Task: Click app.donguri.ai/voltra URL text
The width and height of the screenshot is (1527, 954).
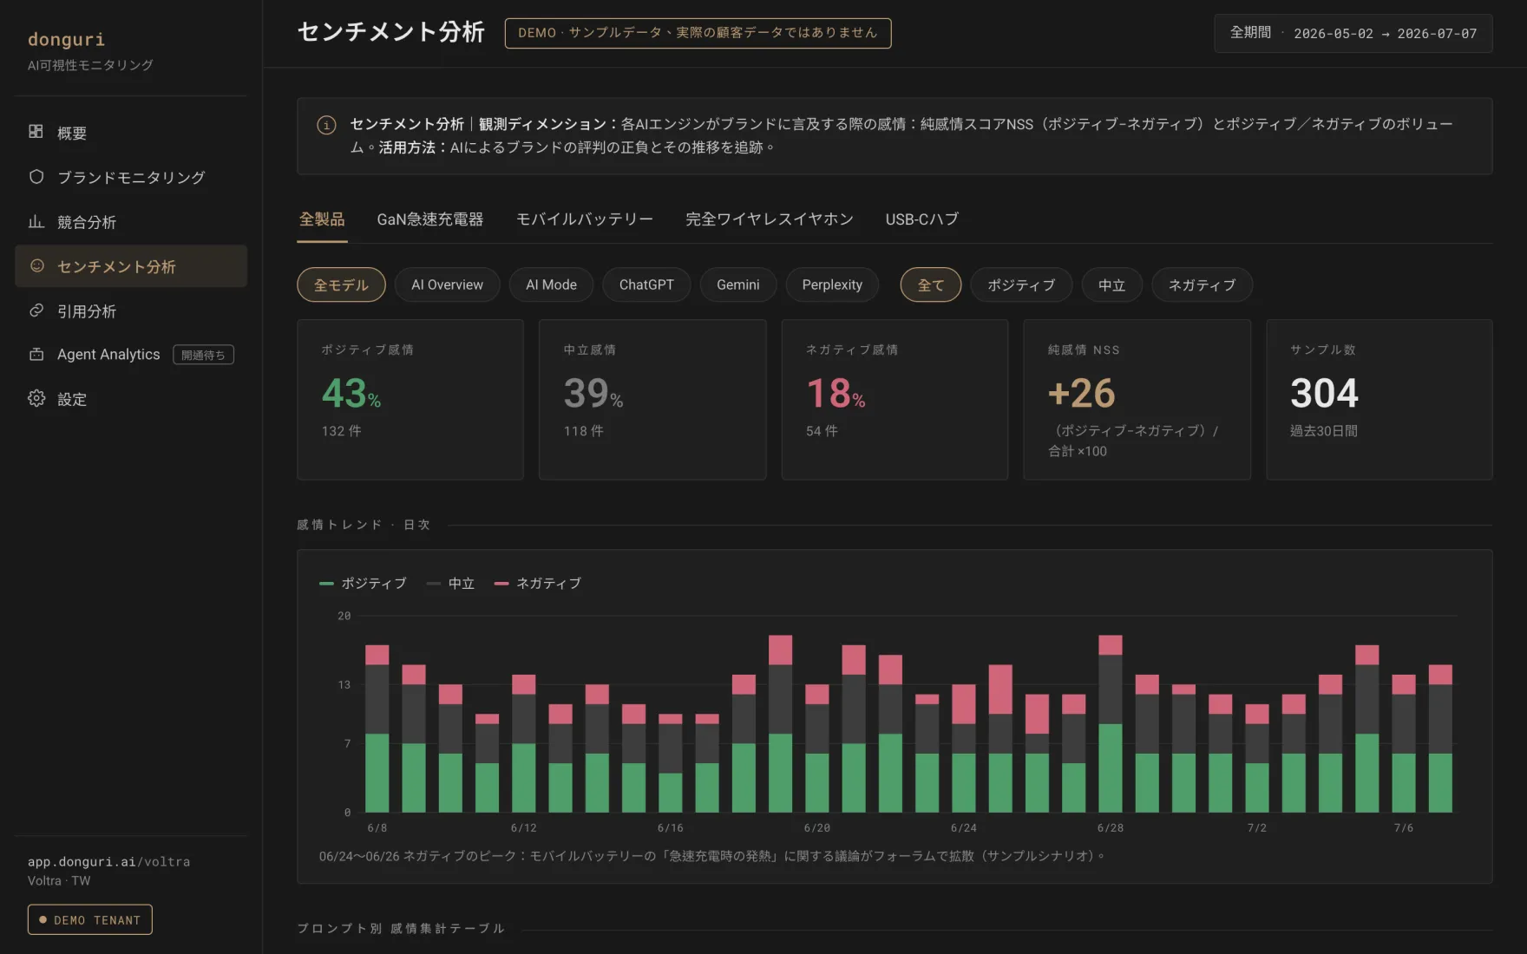Action: click(x=108, y=861)
